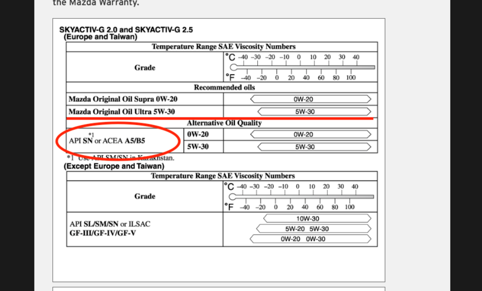Click the 0W-20 label under Alternative Oil Quality
The image size is (482, 291).
coord(199,134)
